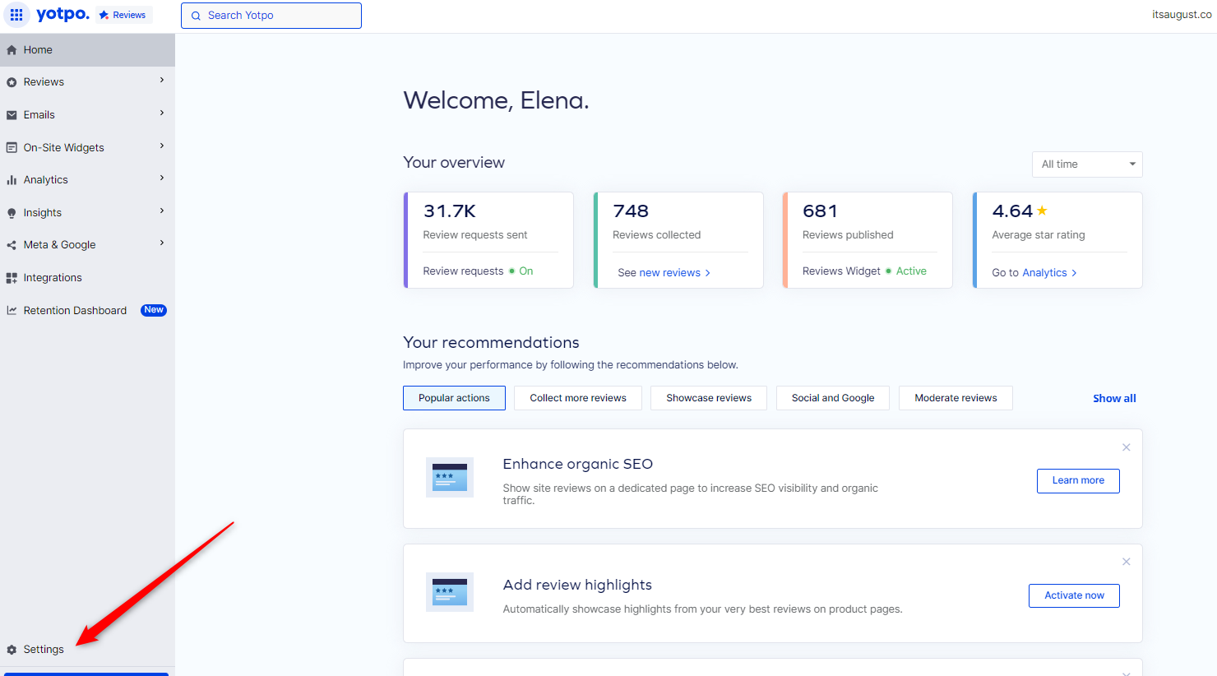The width and height of the screenshot is (1217, 676).
Task: Select the Collect more reviews tab
Action: (578, 398)
